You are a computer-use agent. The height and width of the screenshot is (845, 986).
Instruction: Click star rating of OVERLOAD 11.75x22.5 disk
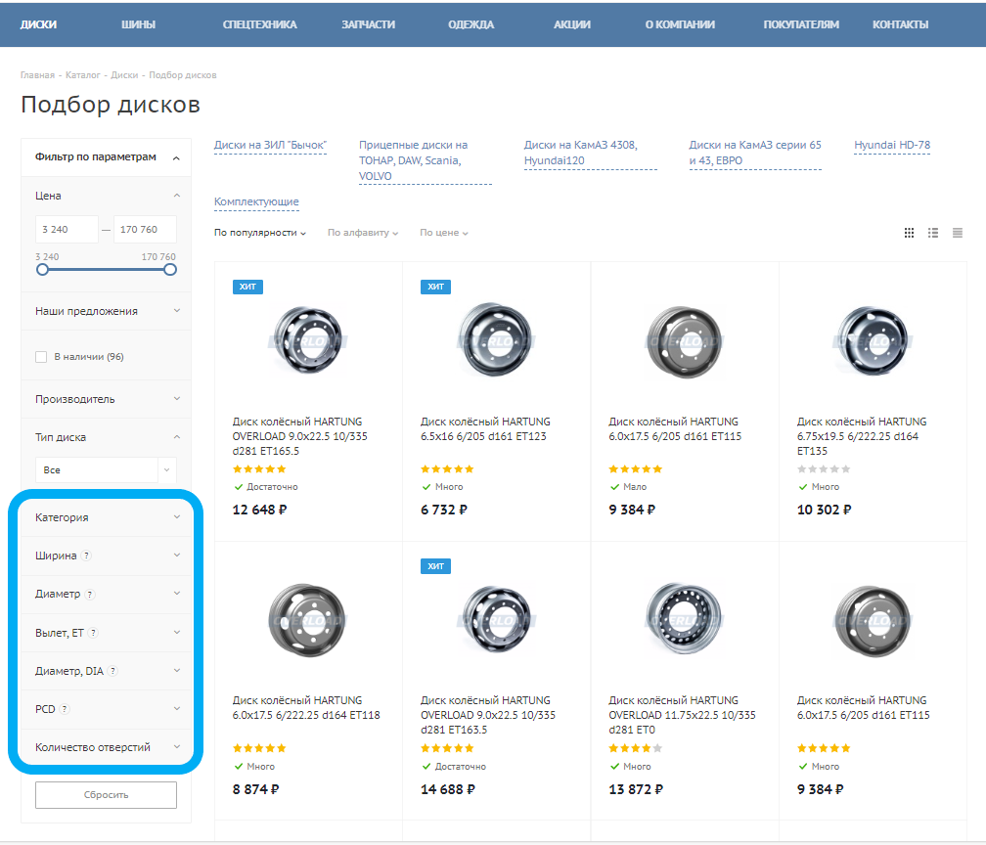click(636, 748)
